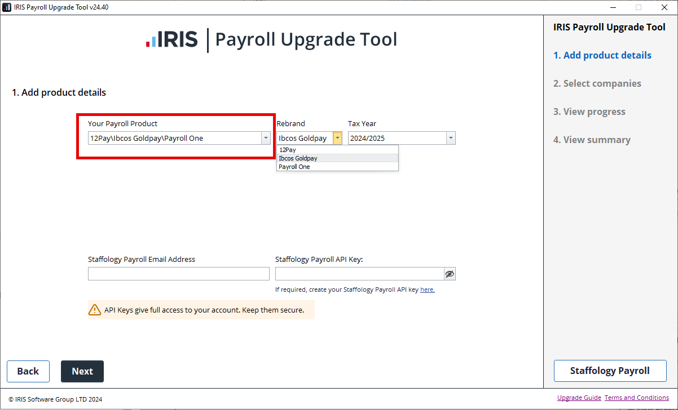The width and height of the screenshot is (678, 410).
Task: Click the 'Tax Year' label
Action: coord(362,123)
